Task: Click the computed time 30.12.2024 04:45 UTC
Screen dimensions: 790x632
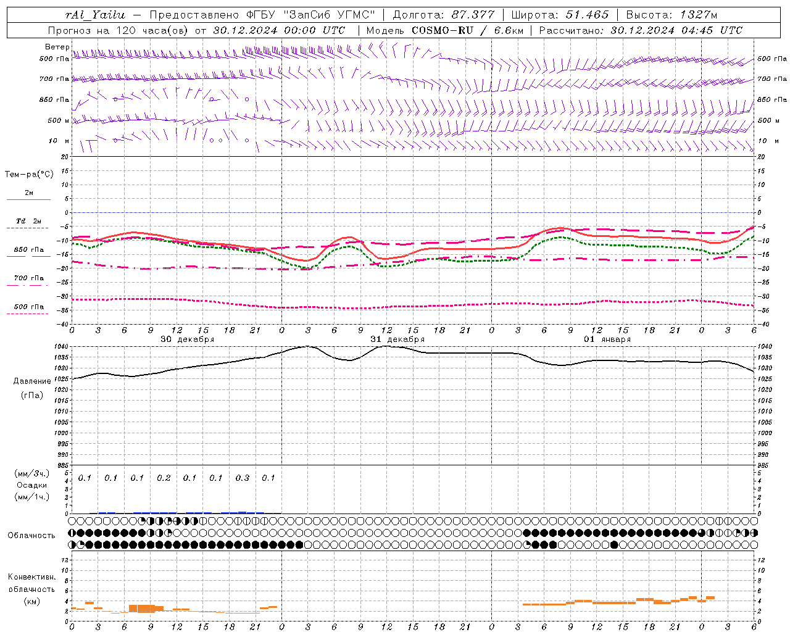Action: pos(676,30)
